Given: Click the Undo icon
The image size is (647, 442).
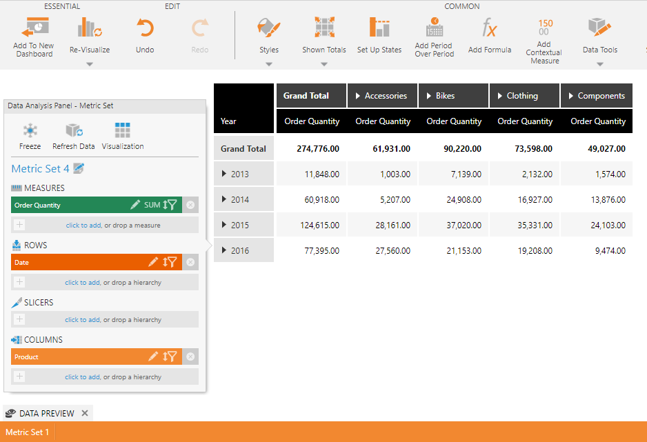Looking at the screenshot, I should click(145, 28).
